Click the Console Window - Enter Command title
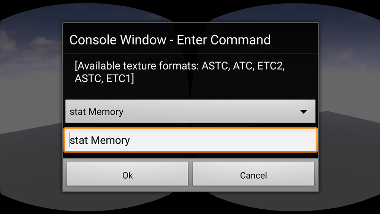This screenshot has width=380, height=214. coord(170,40)
